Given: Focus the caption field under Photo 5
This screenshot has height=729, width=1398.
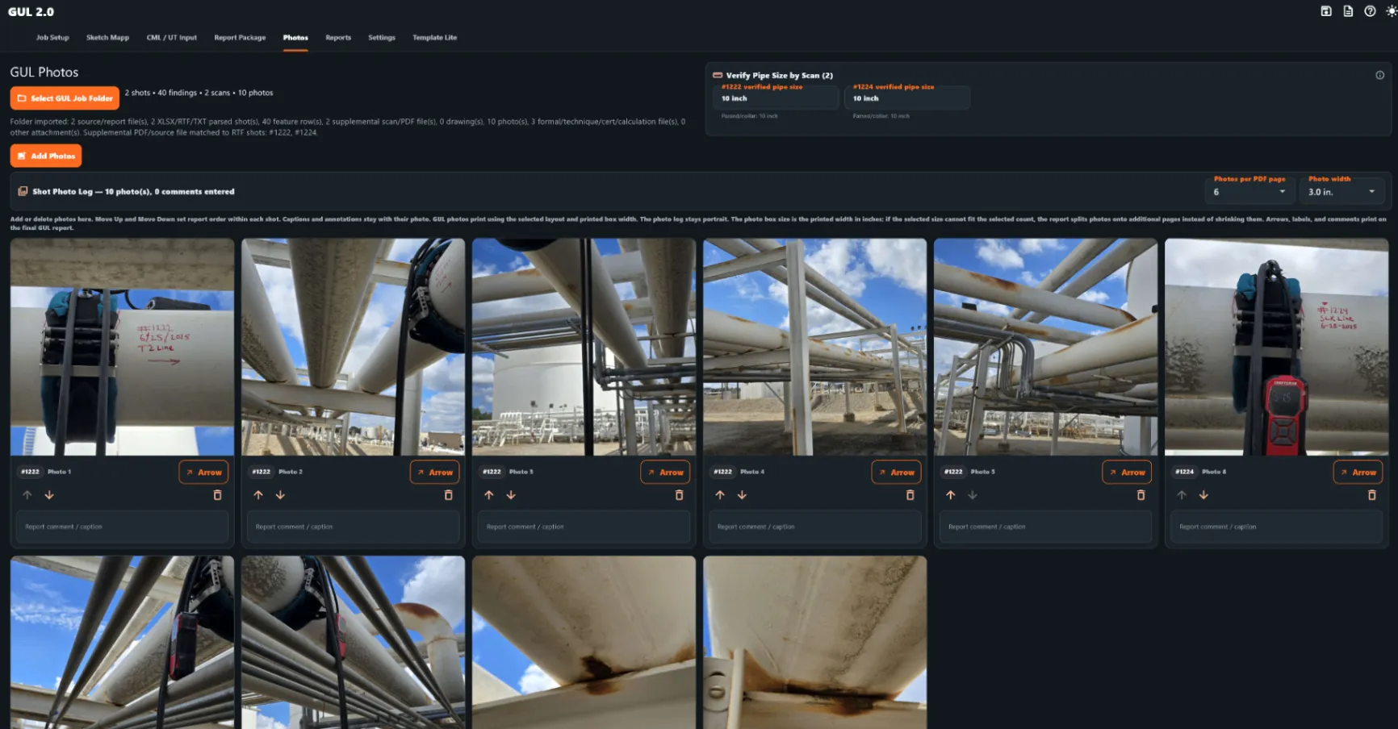Looking at the screenshot, I should pyautogui.click(x=1045, y=527).
